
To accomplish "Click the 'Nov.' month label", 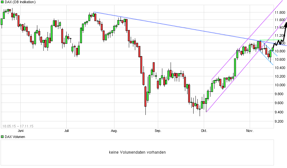I will point(250,131).
